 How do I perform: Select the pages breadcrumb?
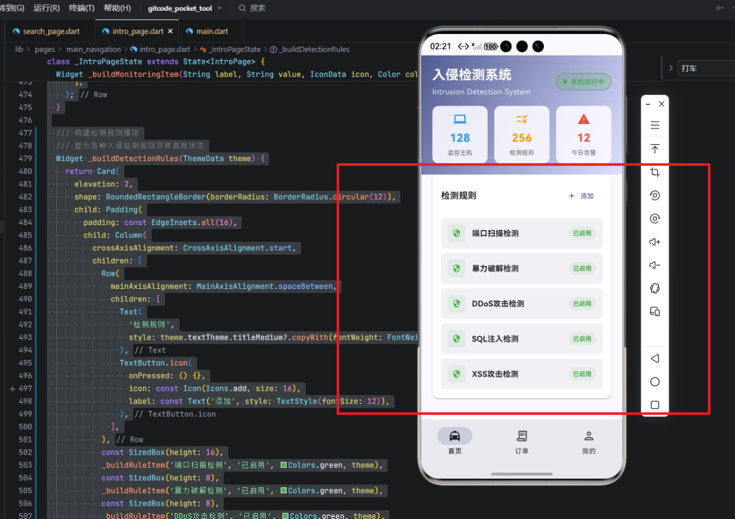[44, 49]
